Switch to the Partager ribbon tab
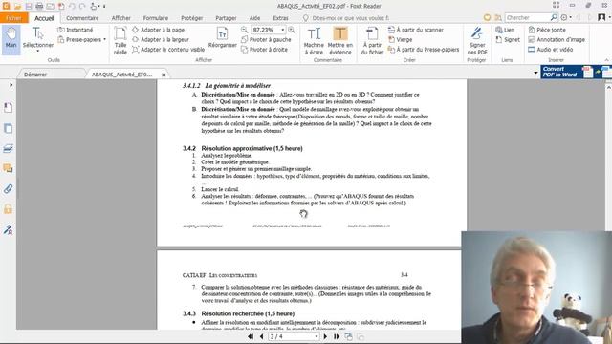The width and height of the screenshot is (612, 344). tap(226, 18)
